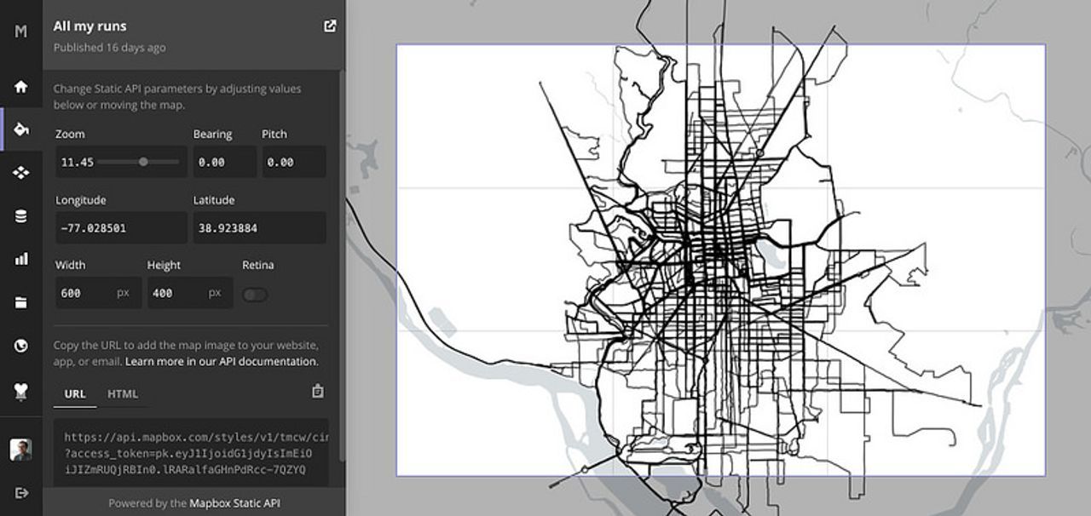Open 'All my runs' in new window
The image size is (1091, 516).
pyautogui.click(x=330, y=26)
